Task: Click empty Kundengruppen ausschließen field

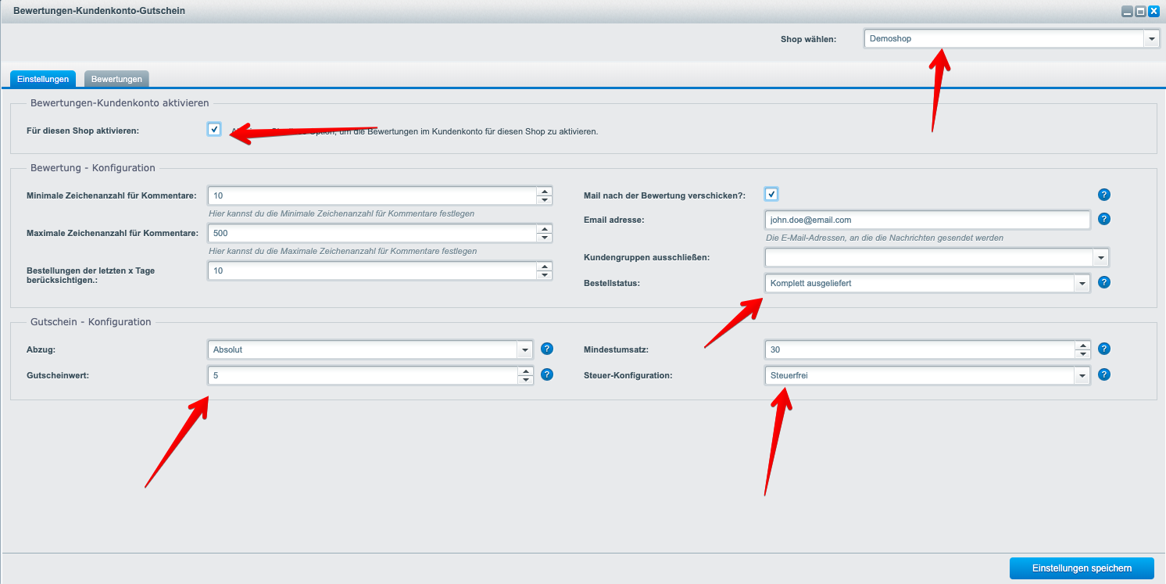Action: click(x=929, y=257)
